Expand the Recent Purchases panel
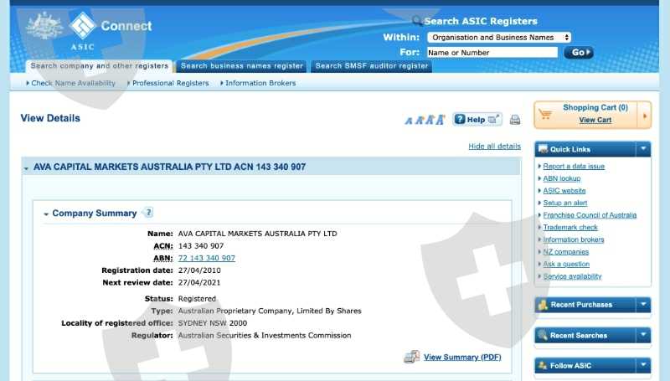Image resolution: width=670 pixels, height=381 pixels. point(643,305)
